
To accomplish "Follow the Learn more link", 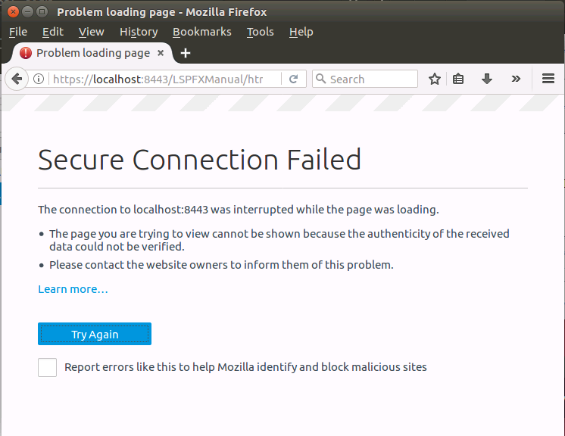I will pos(73,289).
